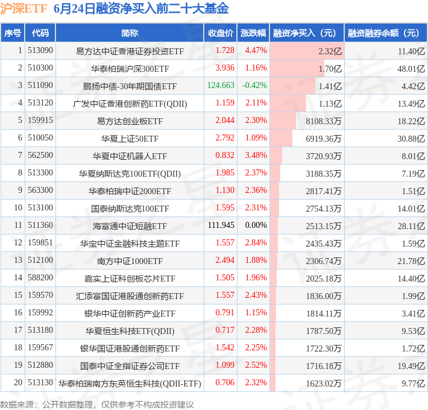The width and height of the screenshot is (428, 410).
Task: Select 华泰柏瑞沪深300ETF row name
Action: pos(130,69)
